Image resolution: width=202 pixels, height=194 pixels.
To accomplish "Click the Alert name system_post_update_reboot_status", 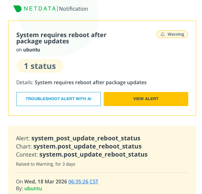I will (86, 138).
